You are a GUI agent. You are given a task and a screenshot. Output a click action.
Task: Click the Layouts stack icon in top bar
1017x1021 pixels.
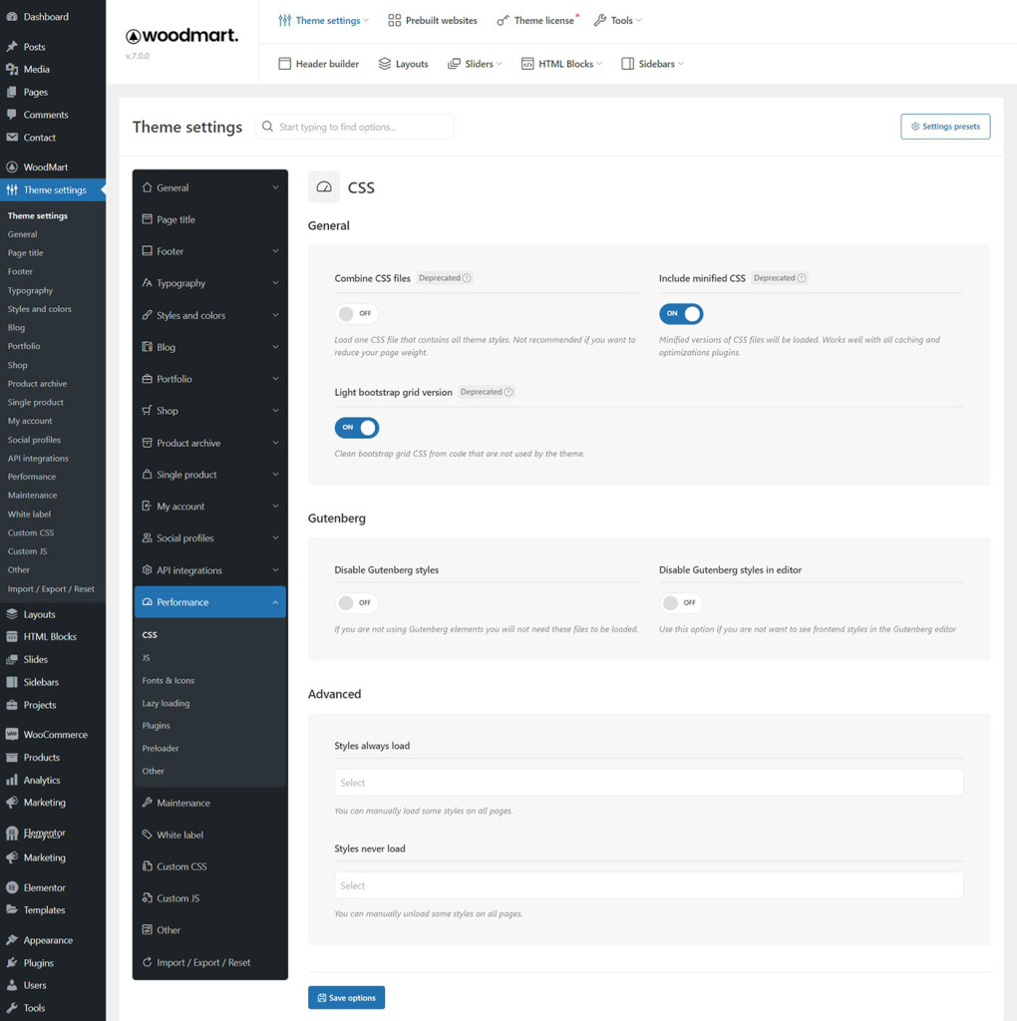click(385, 64)
